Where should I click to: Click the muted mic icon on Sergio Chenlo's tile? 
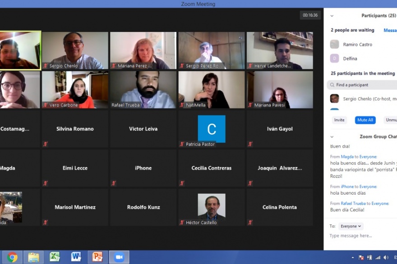[46, 66]
